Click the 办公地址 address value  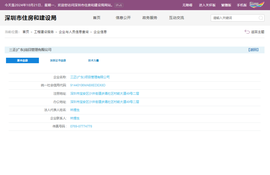tap(105, 102)
